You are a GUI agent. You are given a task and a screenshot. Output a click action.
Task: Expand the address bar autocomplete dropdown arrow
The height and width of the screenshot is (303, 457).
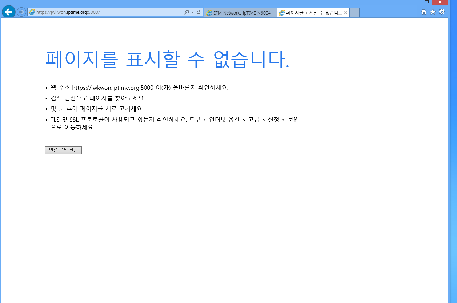click(192, 12)
